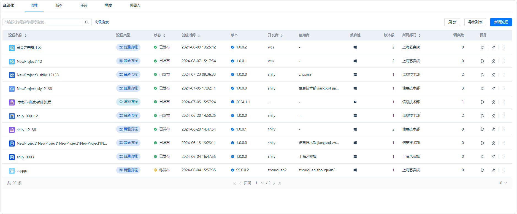Viewport: 517px width, 214px height.
Task: Click the zqqqq flow icon
Action: (x=12, y=171)
